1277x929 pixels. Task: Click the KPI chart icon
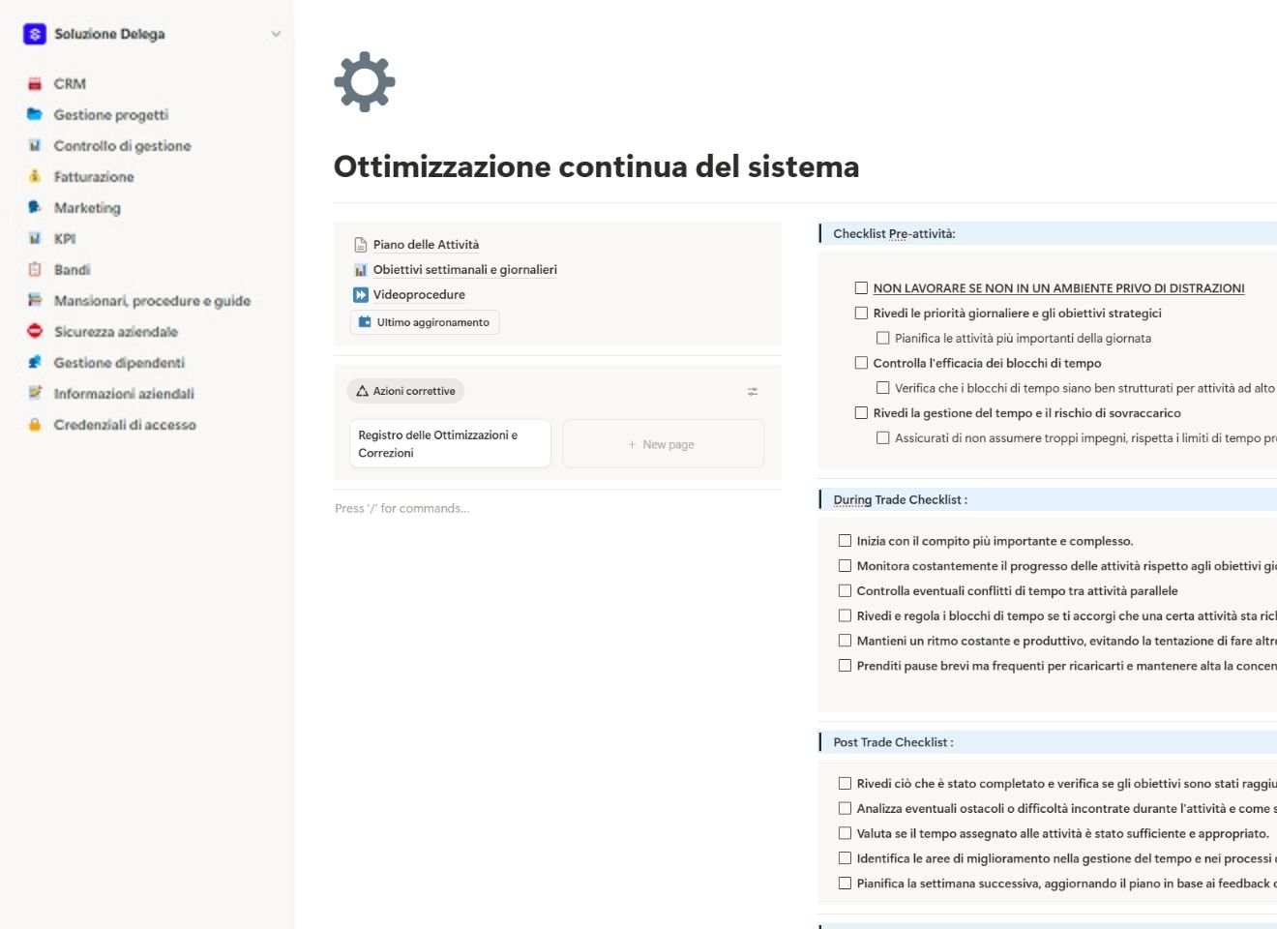[x=35, y=238]
